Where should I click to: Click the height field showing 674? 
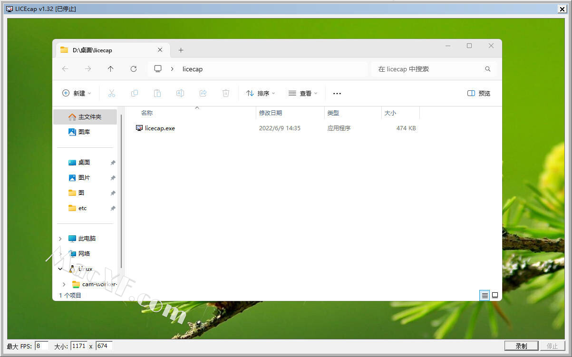(104, 346)
